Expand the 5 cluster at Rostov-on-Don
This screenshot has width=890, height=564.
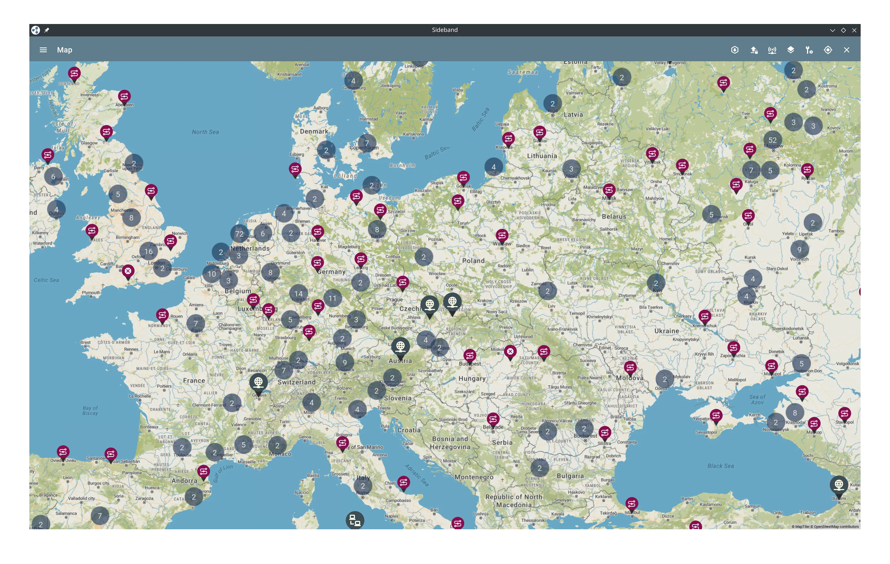(802, 364)
